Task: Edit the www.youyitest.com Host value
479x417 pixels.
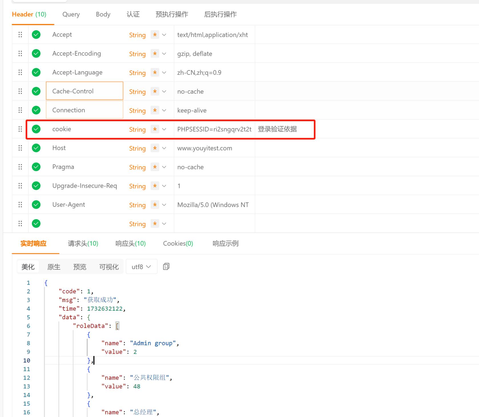Action: tap(214, 148)
